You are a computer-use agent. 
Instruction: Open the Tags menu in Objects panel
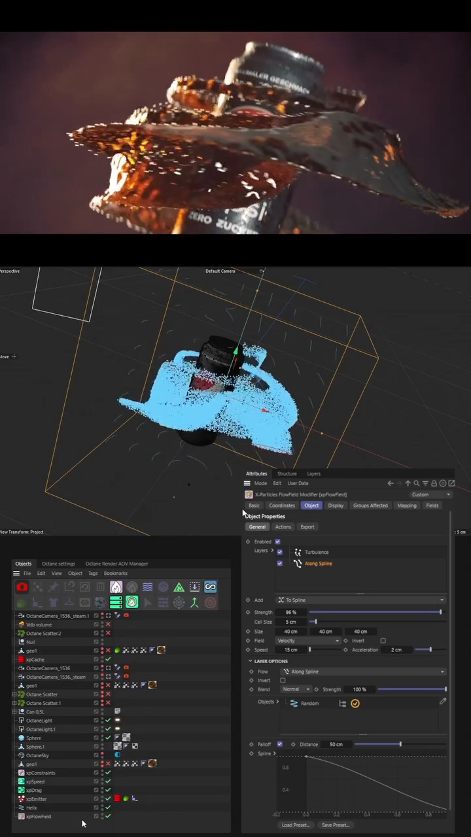point(93,573)
